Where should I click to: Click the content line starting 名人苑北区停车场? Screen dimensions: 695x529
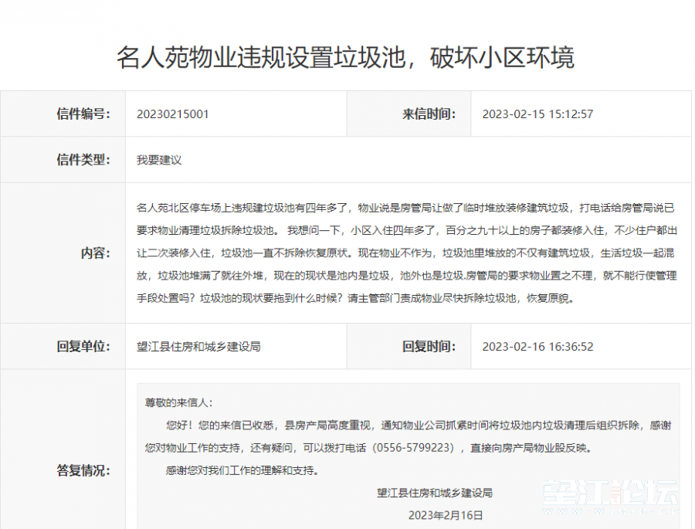point(405,208)
